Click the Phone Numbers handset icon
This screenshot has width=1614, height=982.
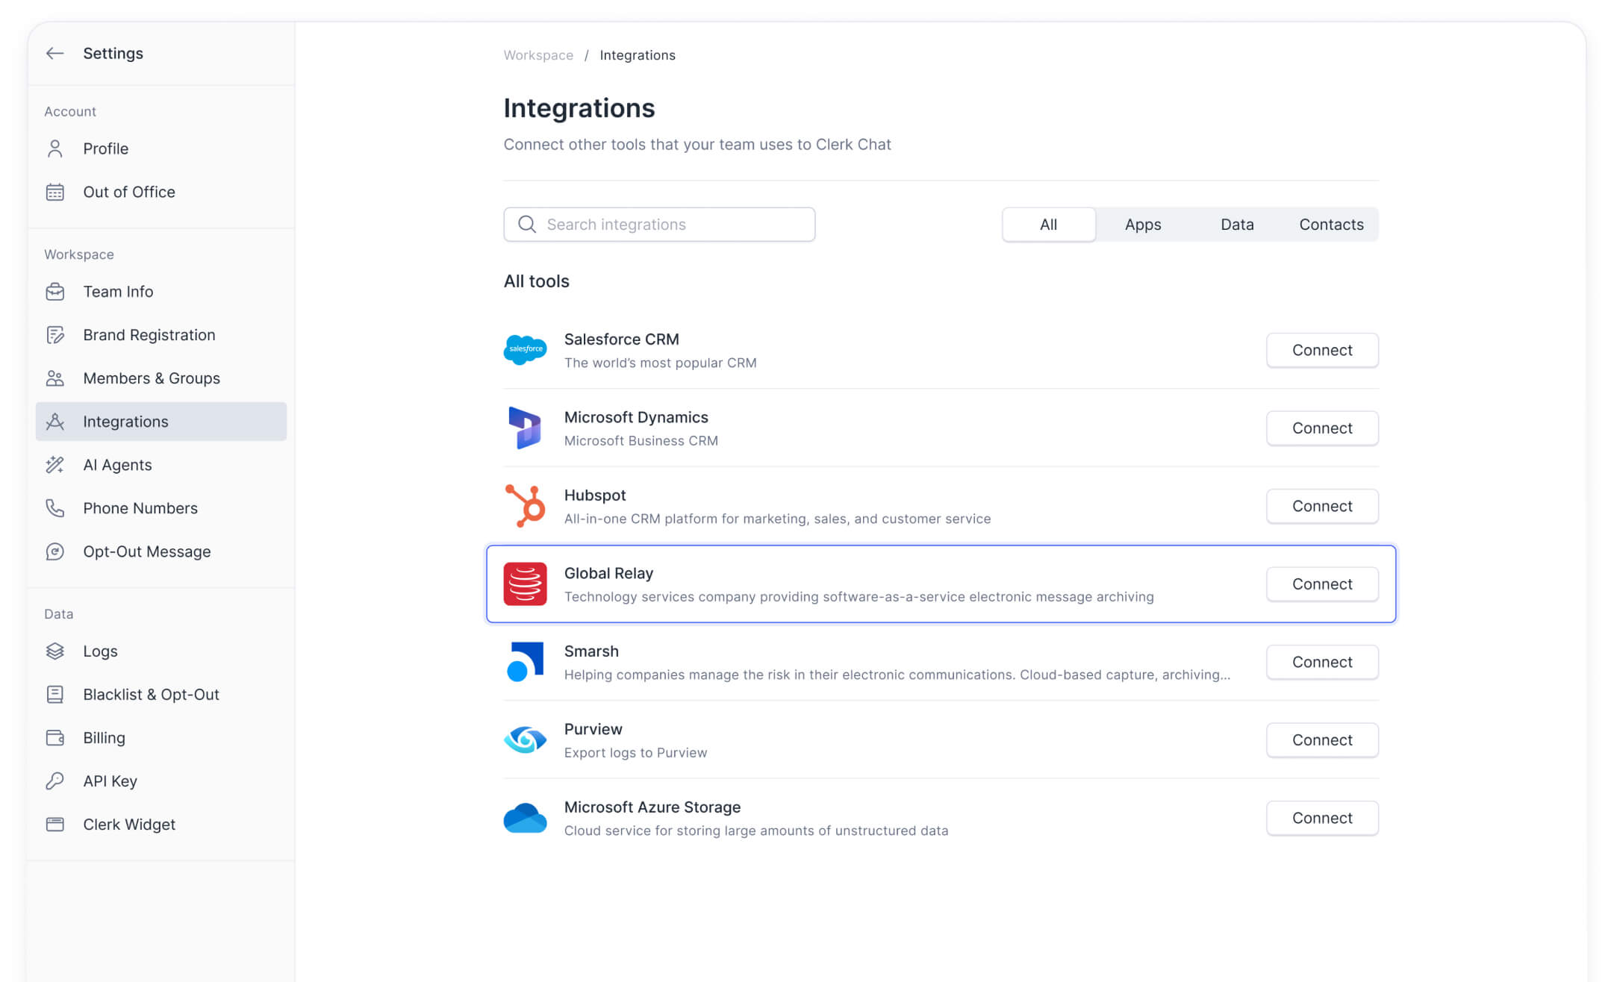54,508
